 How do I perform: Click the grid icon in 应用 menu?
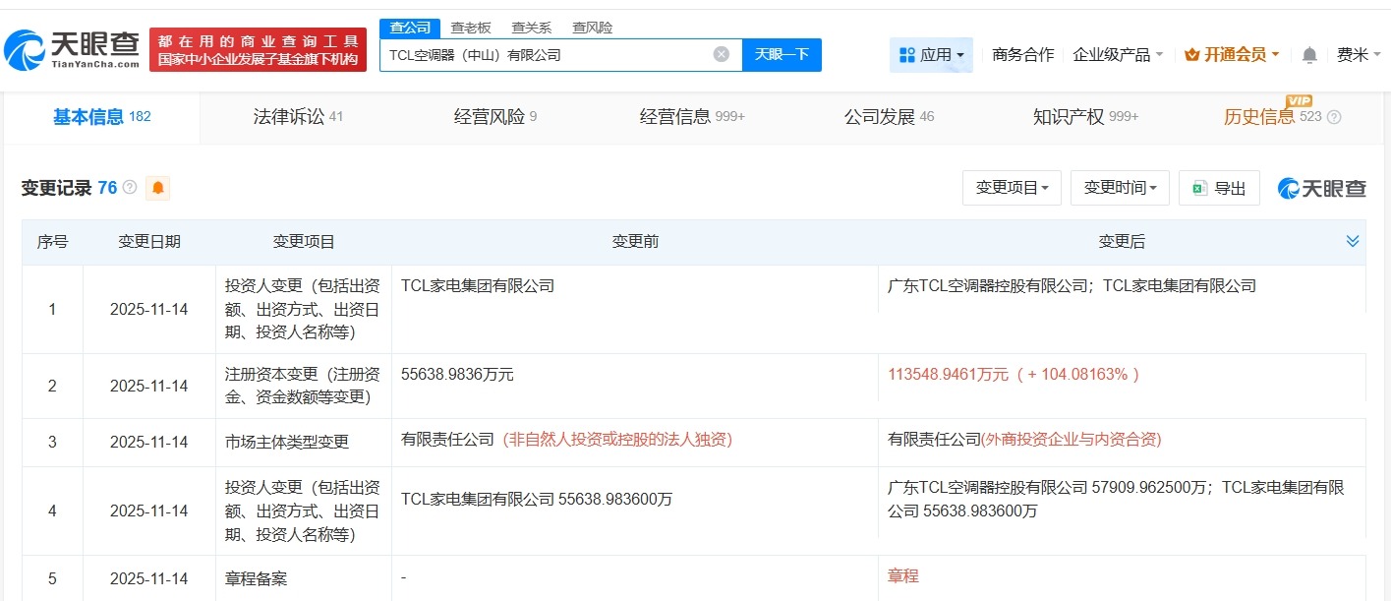[903, 54]
